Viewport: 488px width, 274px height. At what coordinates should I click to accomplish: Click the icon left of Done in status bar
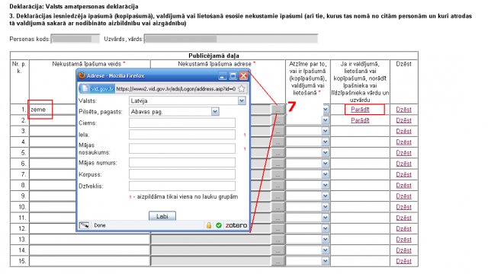click(x=84, y=225)
